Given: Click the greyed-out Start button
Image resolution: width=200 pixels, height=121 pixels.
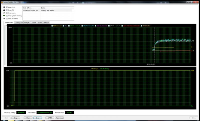Looking at the screenshot, I should click(x=6, y=118).
